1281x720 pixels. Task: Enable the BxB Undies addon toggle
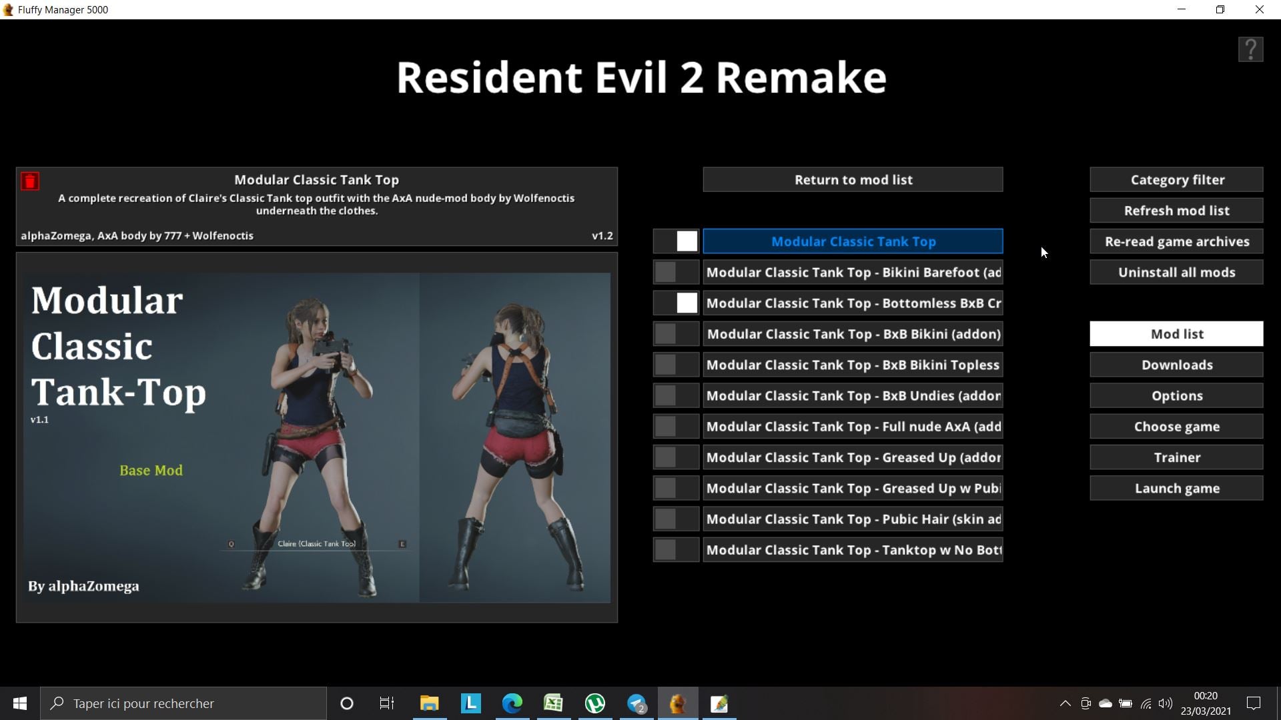[x=676, y=395]
